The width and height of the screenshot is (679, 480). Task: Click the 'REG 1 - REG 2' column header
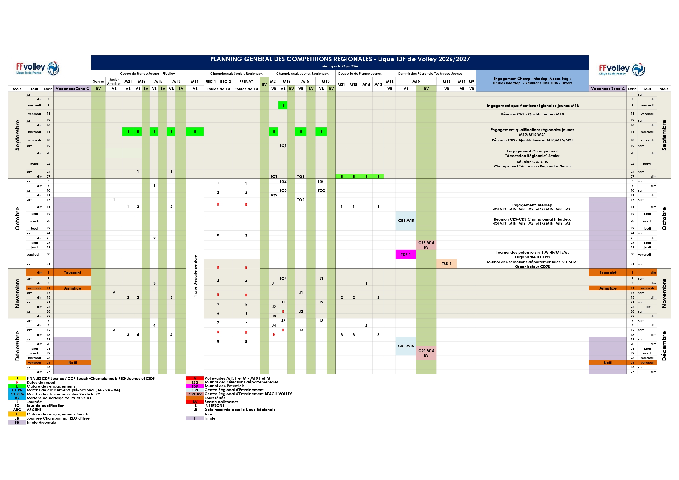[218, 82]
